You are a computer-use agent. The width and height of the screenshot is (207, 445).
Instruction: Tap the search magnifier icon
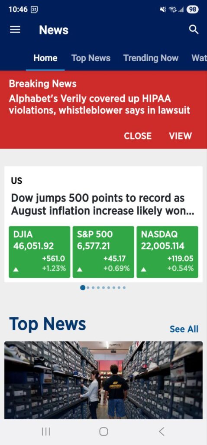point(194,30)
